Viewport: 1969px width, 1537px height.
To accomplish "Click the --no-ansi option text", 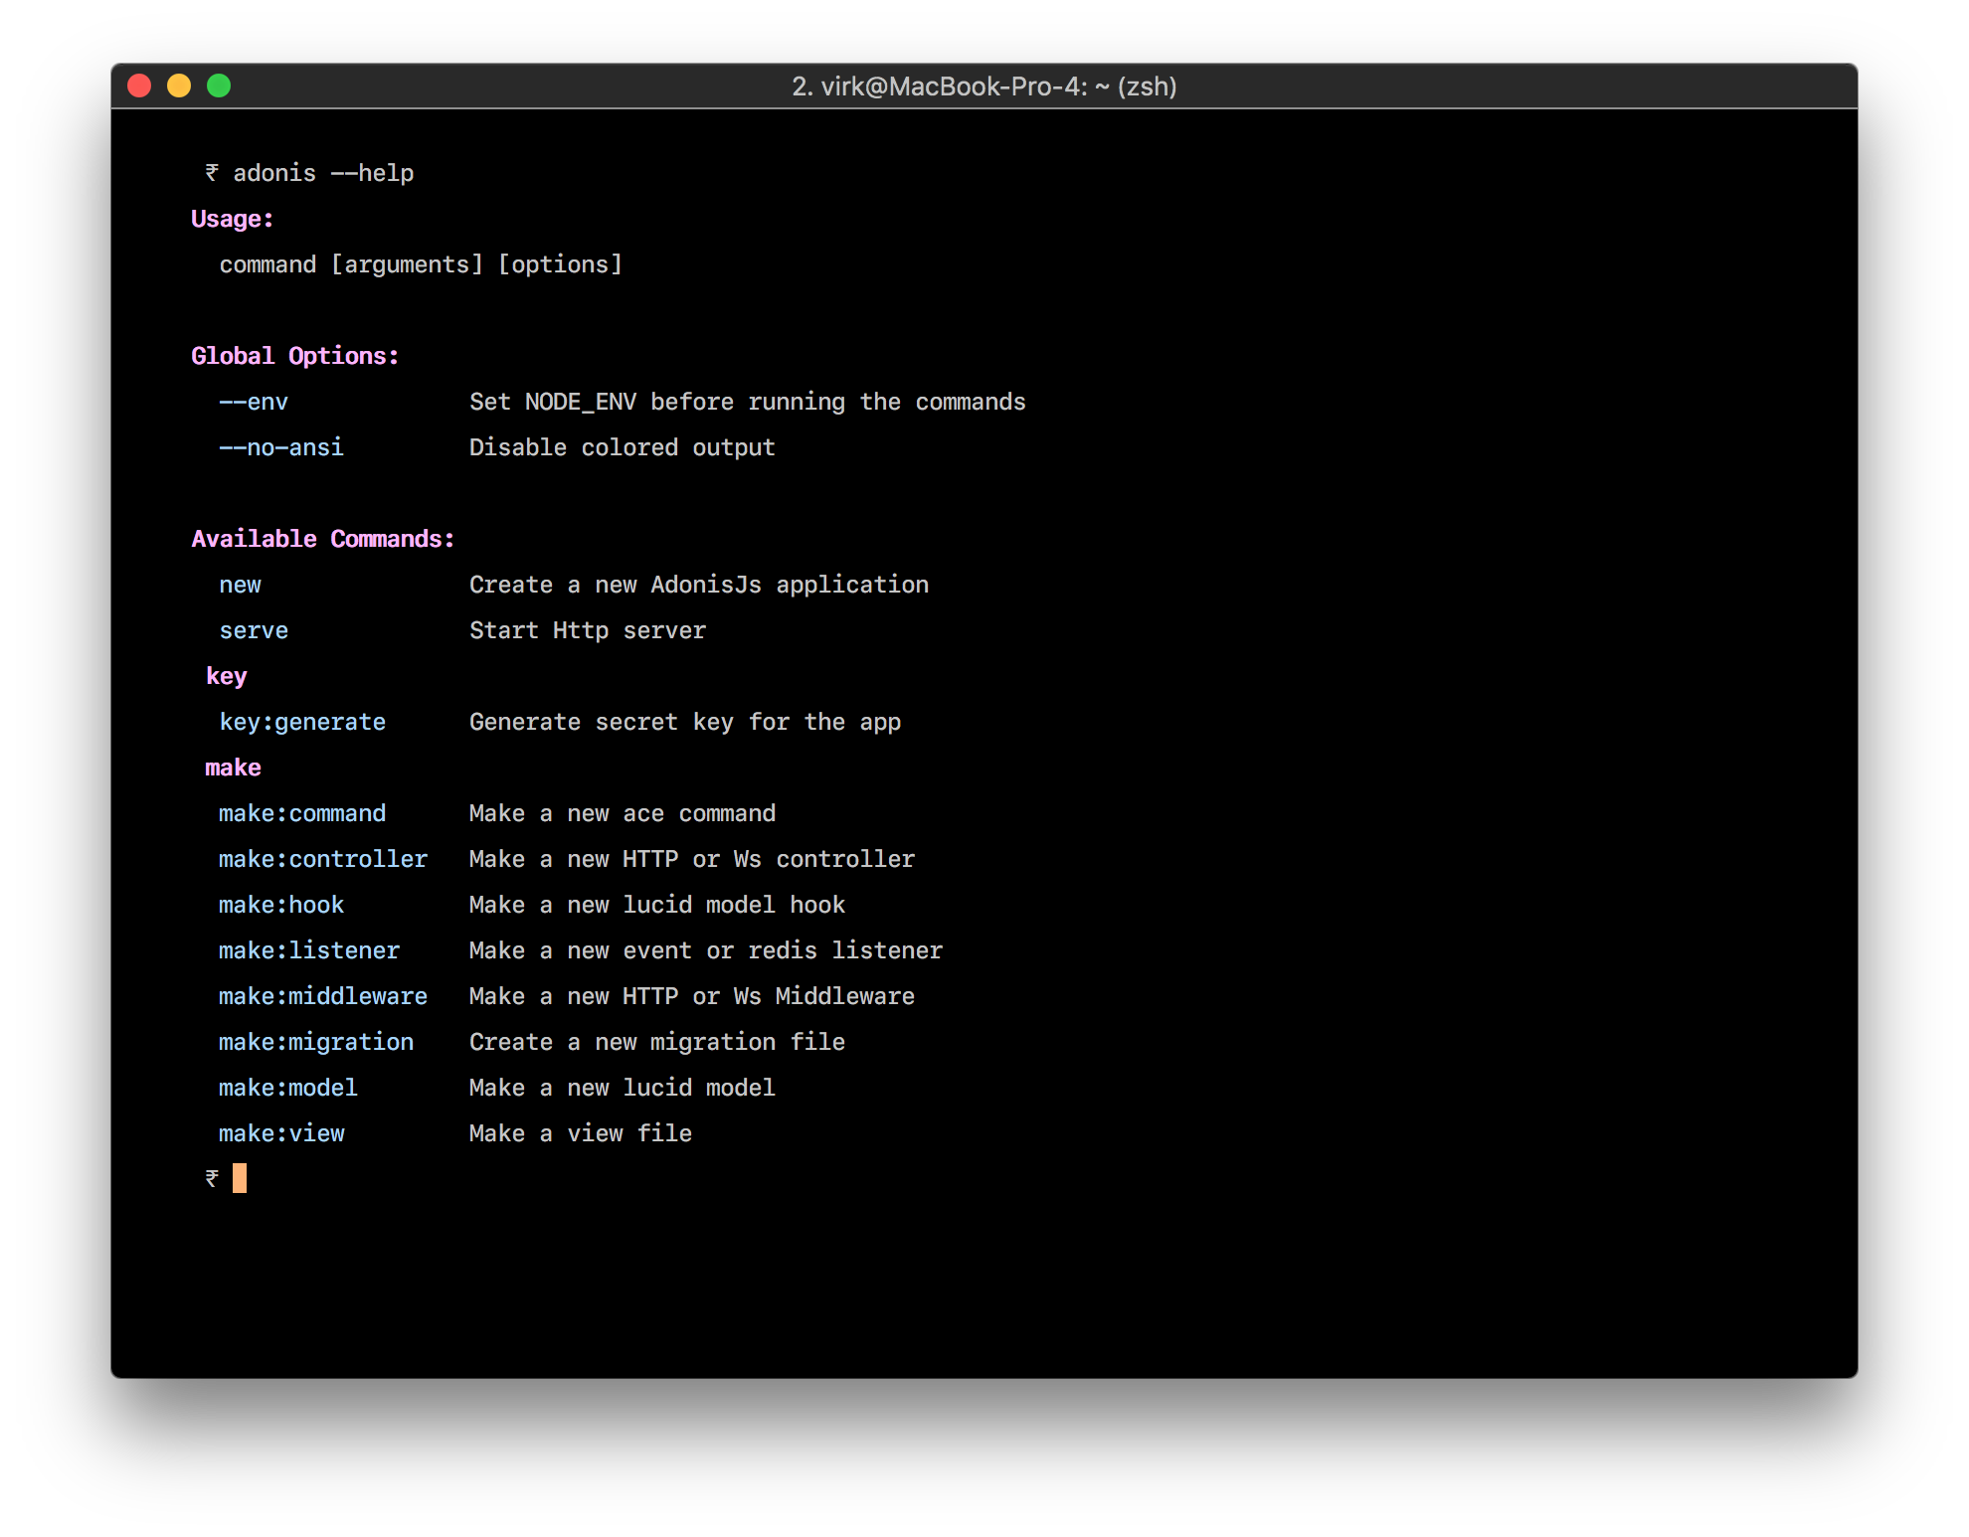I will pos(281,447).
